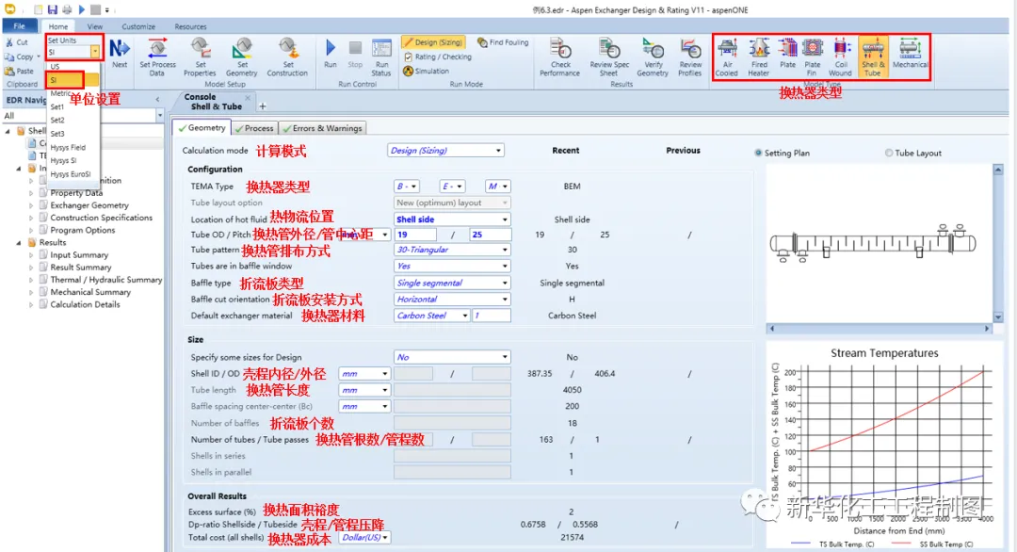This screenshot has height=552, width=1017.
Task: Select Shell & Tube model type
Action: (873, 57)
